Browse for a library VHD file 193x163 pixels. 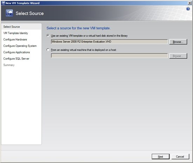pyautogui.click(x=178, y=42)
